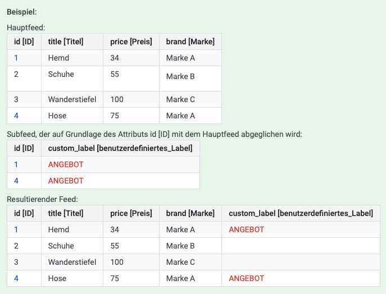
Task: Select the Wanderstiefel cell in Hauptfeed
Action: tap(72, 99)
